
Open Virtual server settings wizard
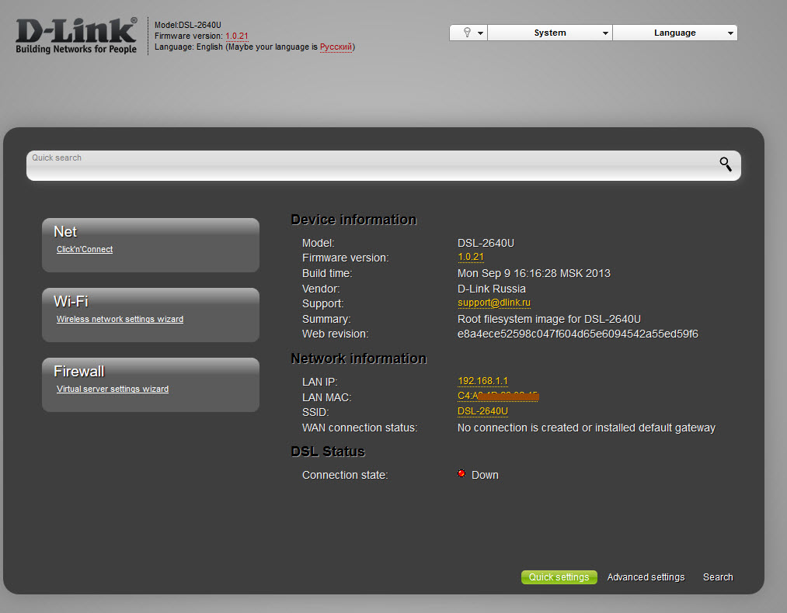coord(113,389)
